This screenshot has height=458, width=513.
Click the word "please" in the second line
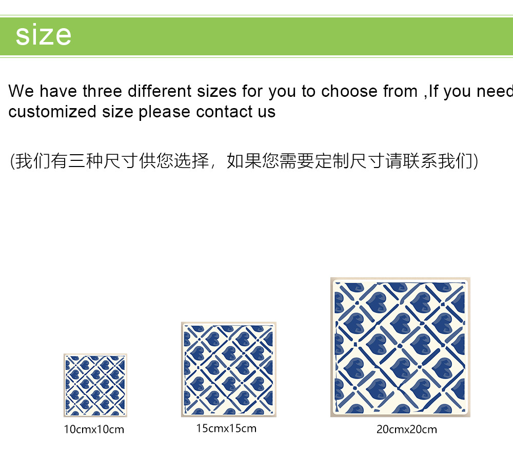[164, 112]
